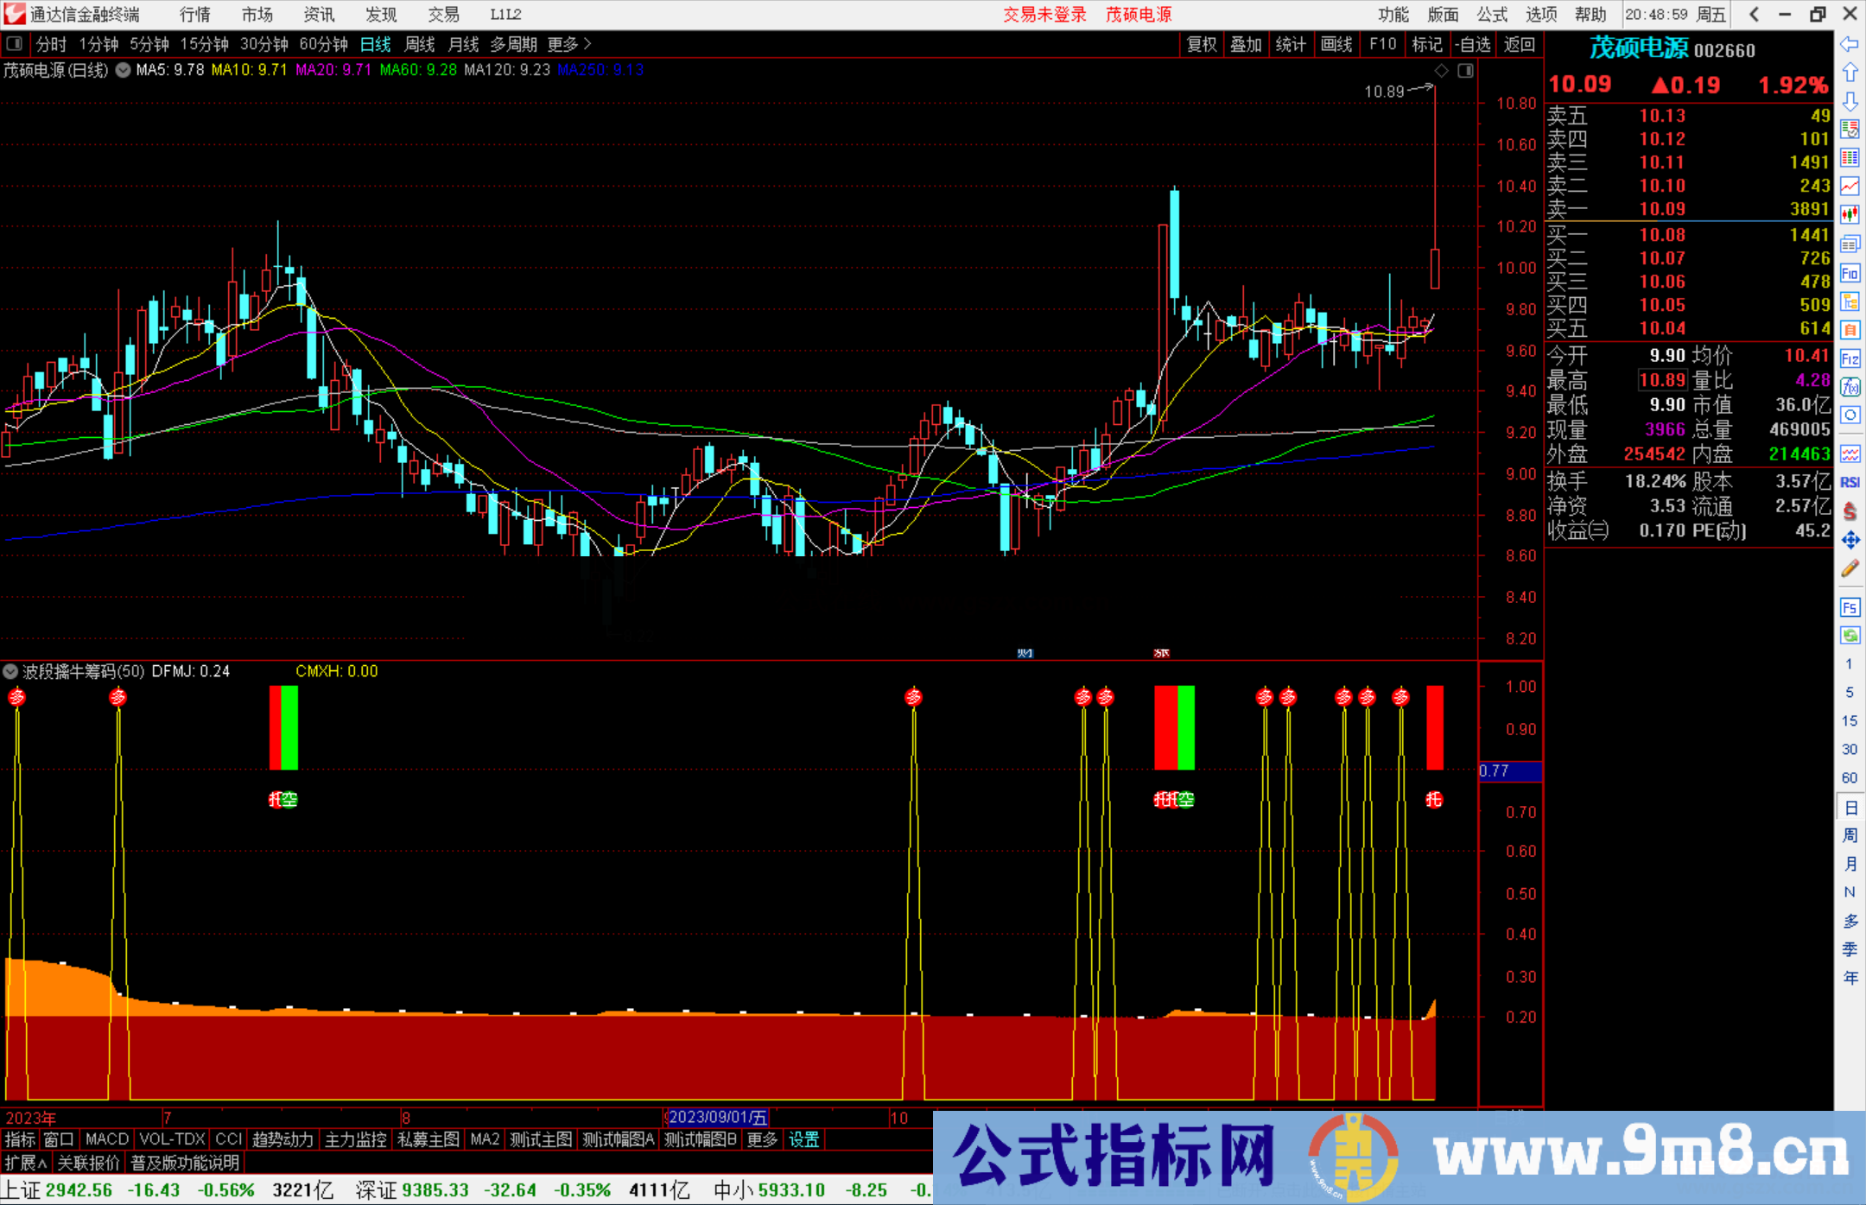Click the 交易未登录 status text
The height and width of the screenshot is (1205, 1866).
coord(1044,14)
